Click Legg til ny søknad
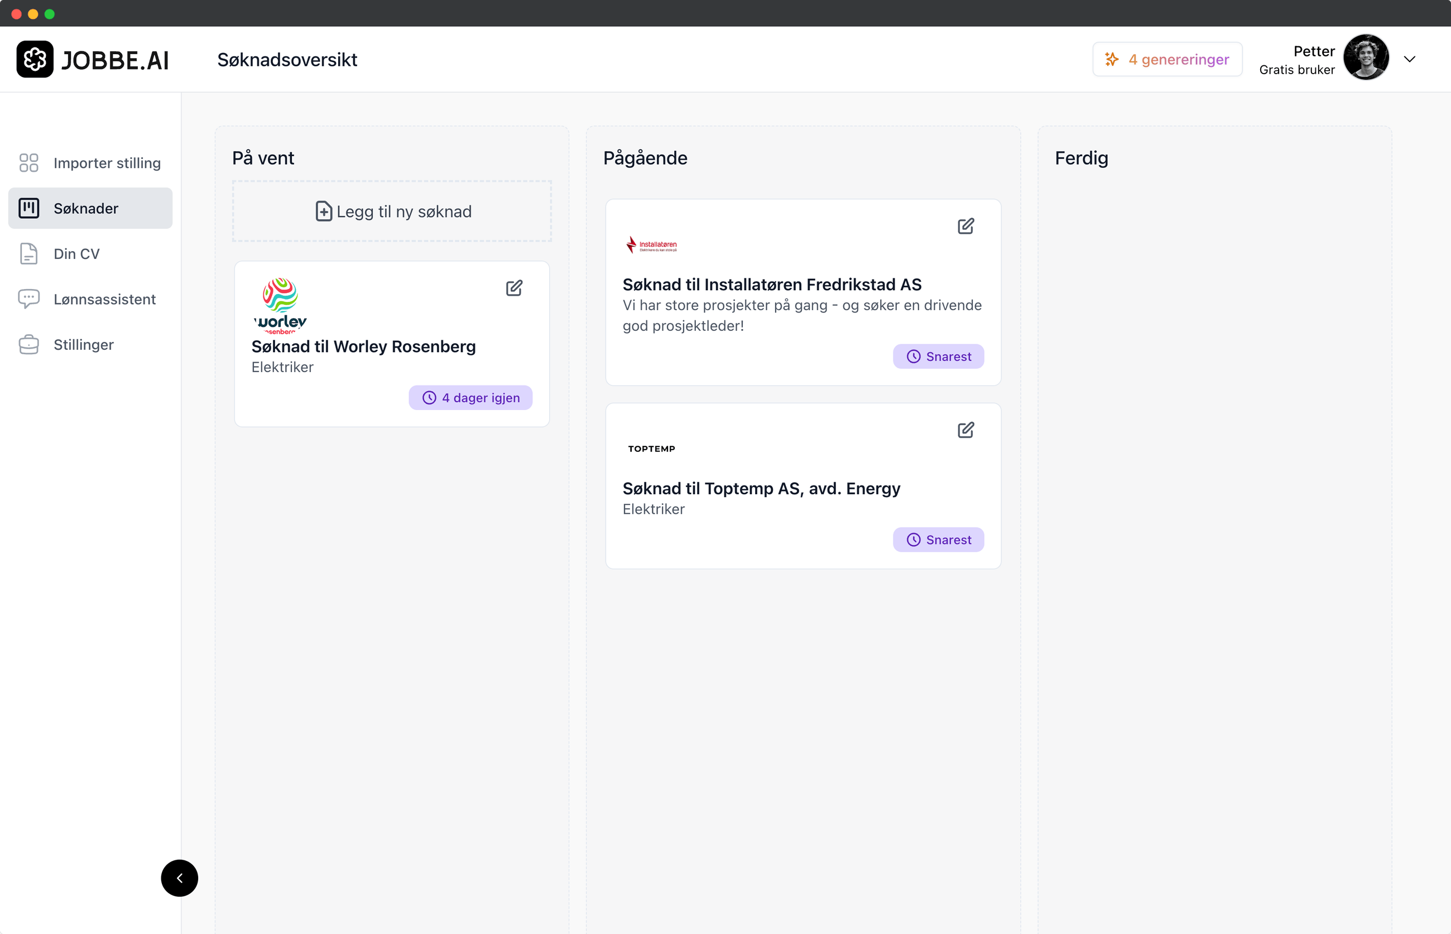The height and width of the screenshot is (934, 1451). point(391,211)
